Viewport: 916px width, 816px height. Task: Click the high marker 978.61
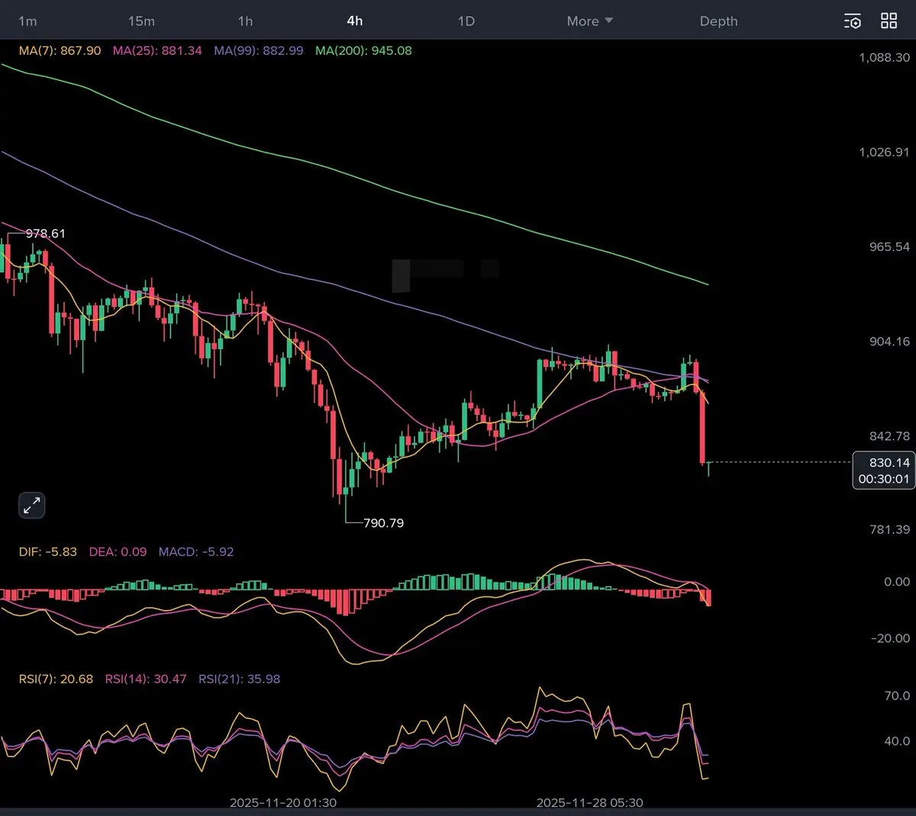46,233
